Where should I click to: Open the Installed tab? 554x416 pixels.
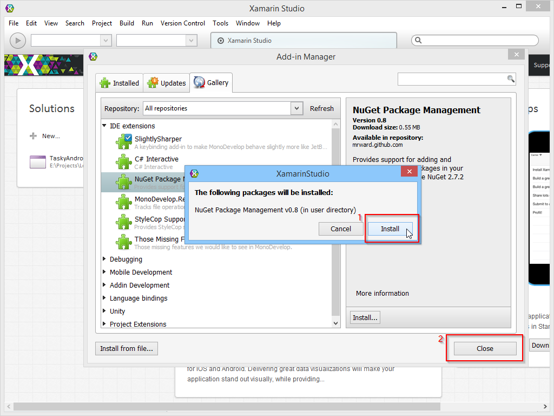(120, 83)
